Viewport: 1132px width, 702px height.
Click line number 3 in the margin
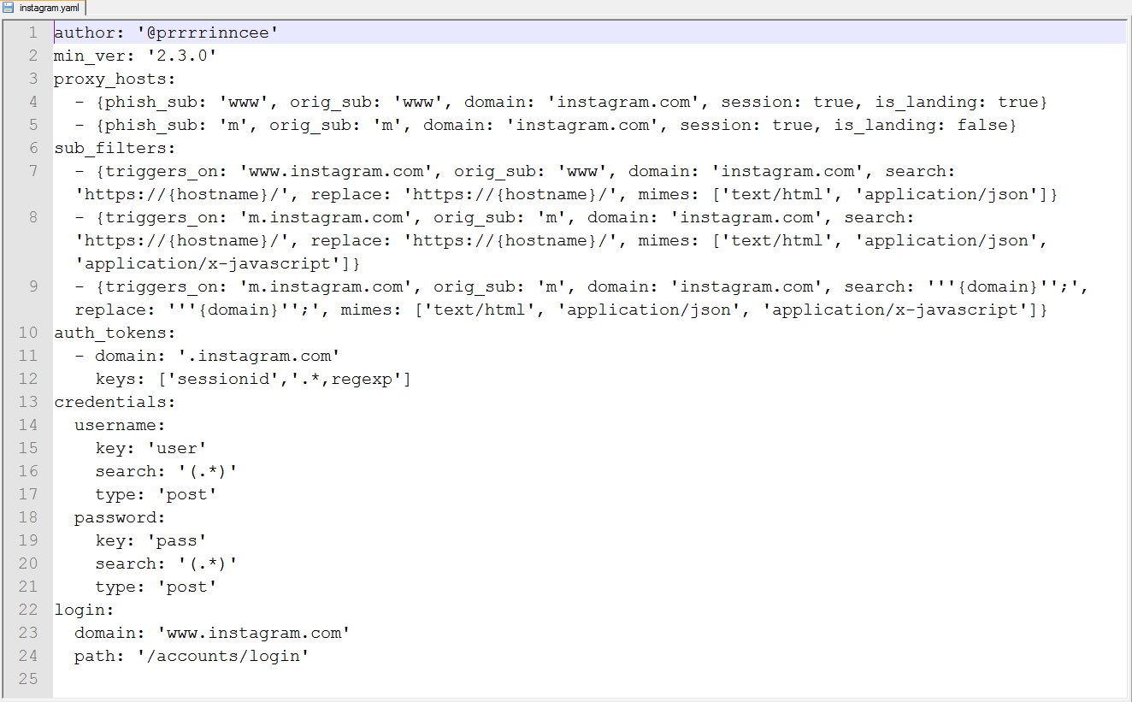pos(32,79)
